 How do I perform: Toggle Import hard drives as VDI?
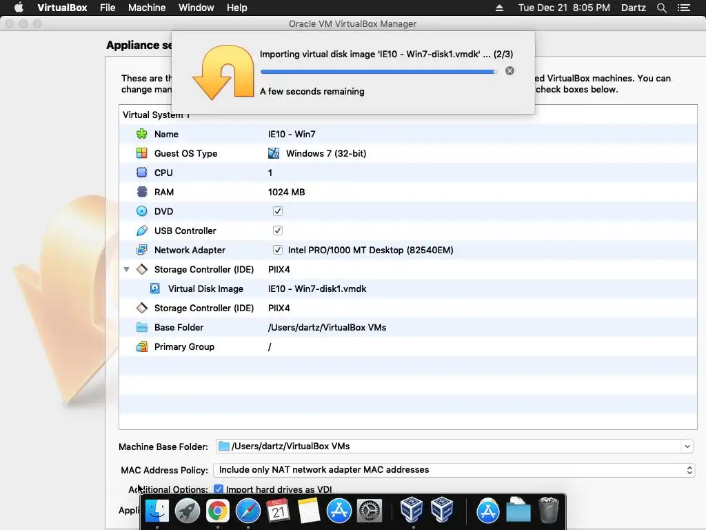[x=219, y=489]
